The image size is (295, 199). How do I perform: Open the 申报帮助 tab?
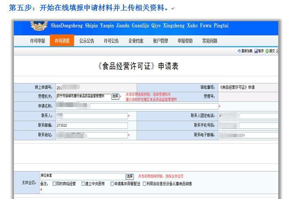coord(185,41)
